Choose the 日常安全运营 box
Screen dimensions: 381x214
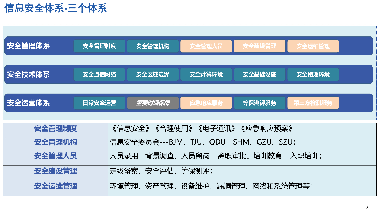99,103
